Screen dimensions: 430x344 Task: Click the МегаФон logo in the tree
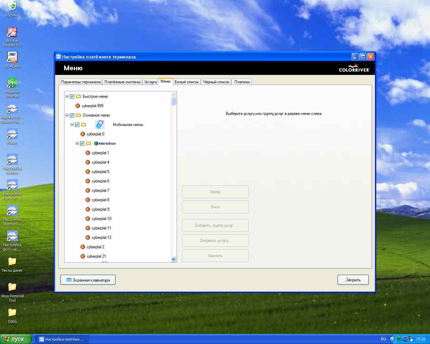105,143
